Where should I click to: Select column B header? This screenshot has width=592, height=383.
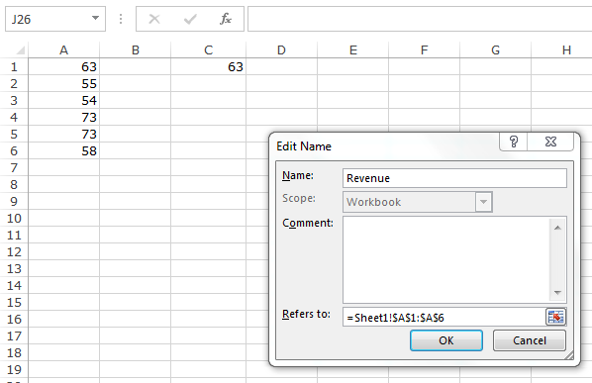pos(136,50)
